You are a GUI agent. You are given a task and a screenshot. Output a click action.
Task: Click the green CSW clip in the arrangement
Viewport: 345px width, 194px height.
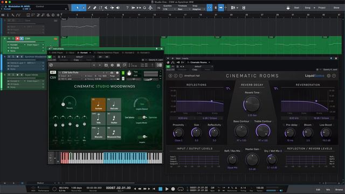pyautogui.click(x=251, y=45)
